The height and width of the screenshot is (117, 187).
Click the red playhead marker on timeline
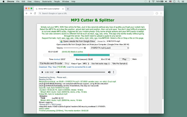coord(89,55)
